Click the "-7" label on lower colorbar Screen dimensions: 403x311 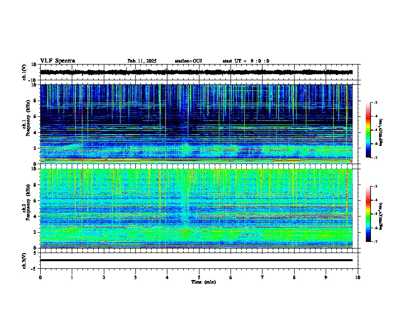pos(376,241)
